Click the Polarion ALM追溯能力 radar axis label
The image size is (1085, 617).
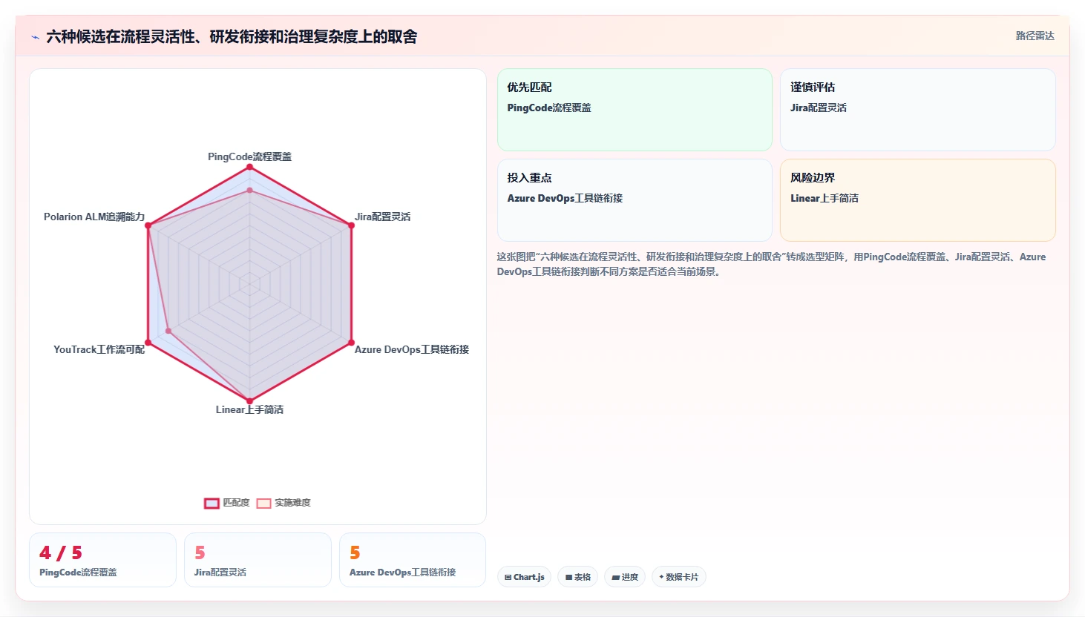(94, 217)
